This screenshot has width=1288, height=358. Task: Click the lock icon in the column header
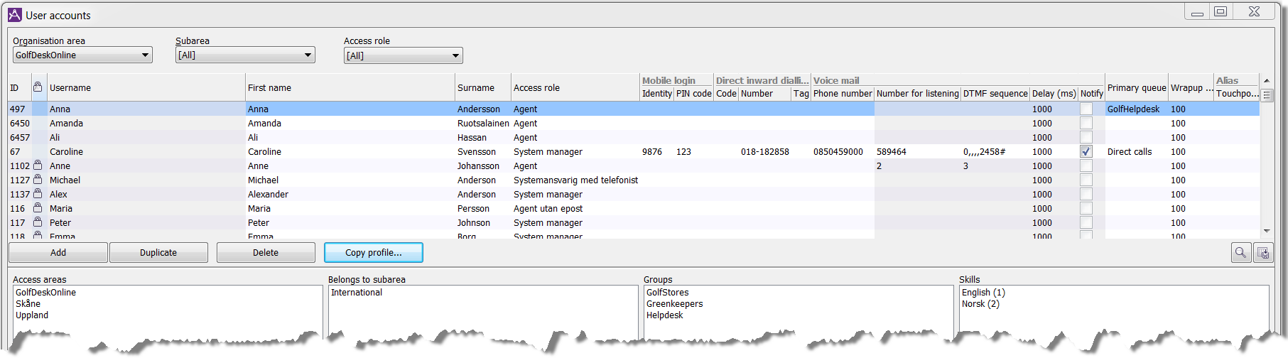click(x=38, y=87)
